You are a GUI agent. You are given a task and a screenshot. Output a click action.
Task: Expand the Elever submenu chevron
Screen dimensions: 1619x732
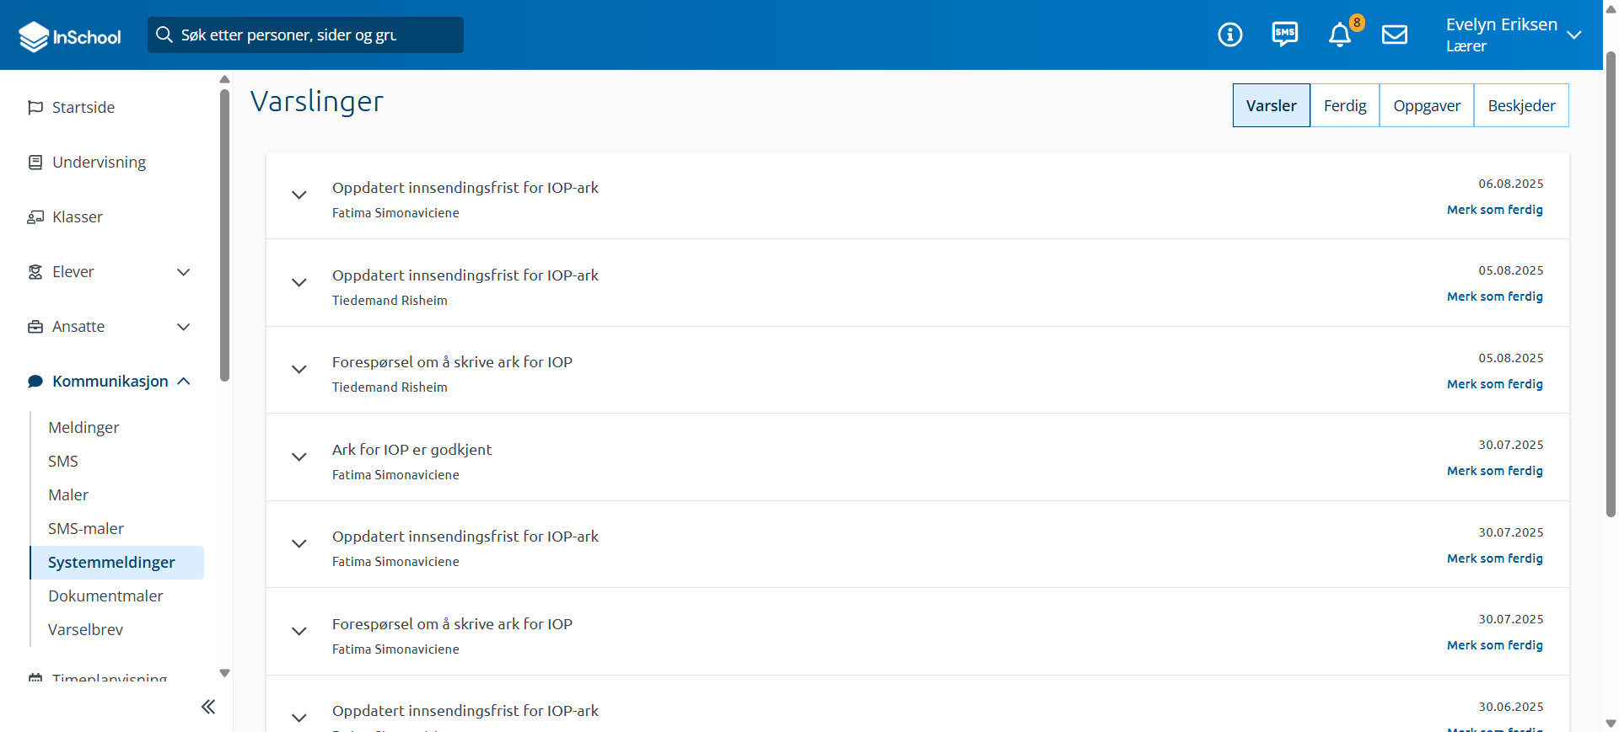point(184,272)
